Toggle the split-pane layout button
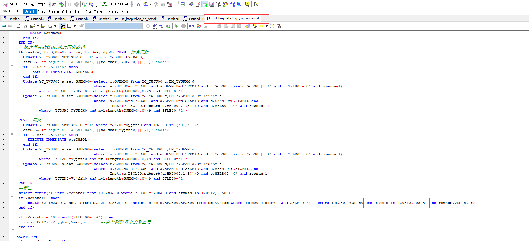This screenshot has width=529, height=241. [x=69, y=26]
